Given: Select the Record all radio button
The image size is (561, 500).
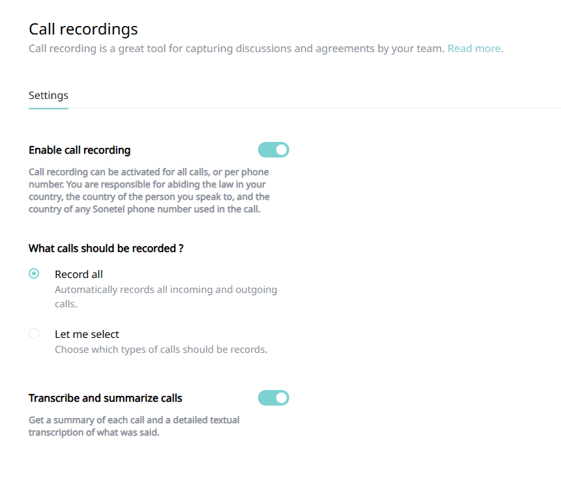Looking at the screenshot, I should (34, 274).
